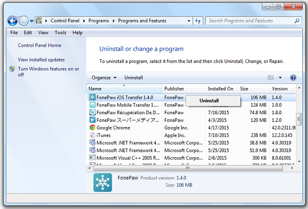Select the iTunes entry
This screenshot has height=209, width=308.
pyautogui.click(x=104, y=135)
